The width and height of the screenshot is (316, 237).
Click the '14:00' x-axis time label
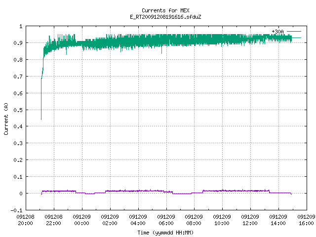[278, 223]
